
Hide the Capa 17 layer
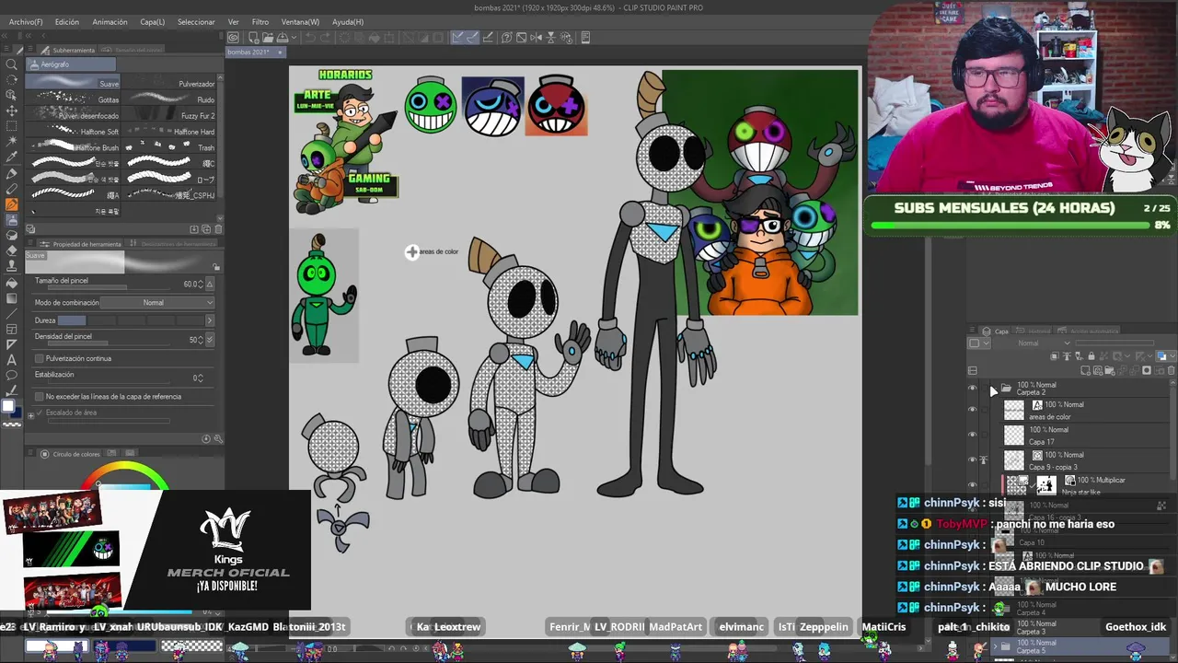tap(973, 435)
